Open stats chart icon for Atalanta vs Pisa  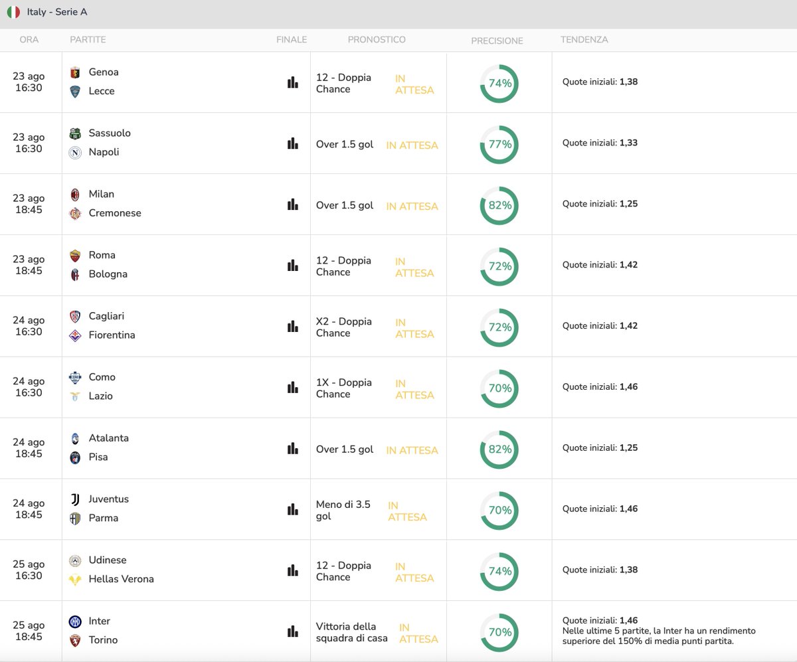point(292,448)
